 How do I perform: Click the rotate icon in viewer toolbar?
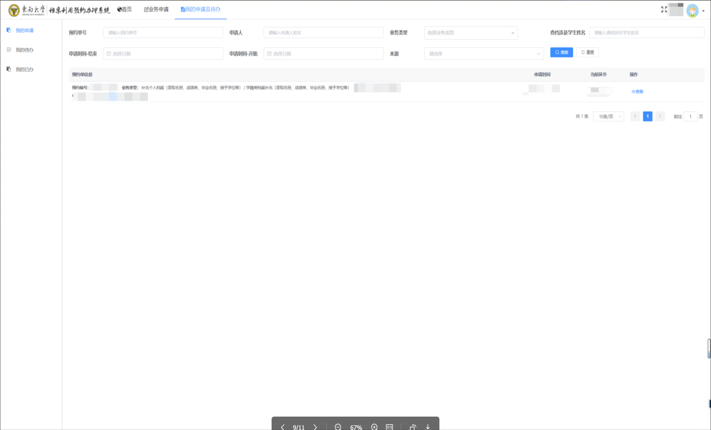click(x=413, y=427)
